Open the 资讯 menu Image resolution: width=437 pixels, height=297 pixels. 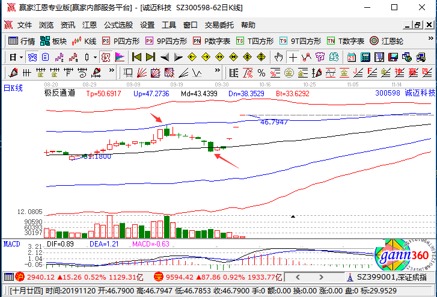(68, 25)
